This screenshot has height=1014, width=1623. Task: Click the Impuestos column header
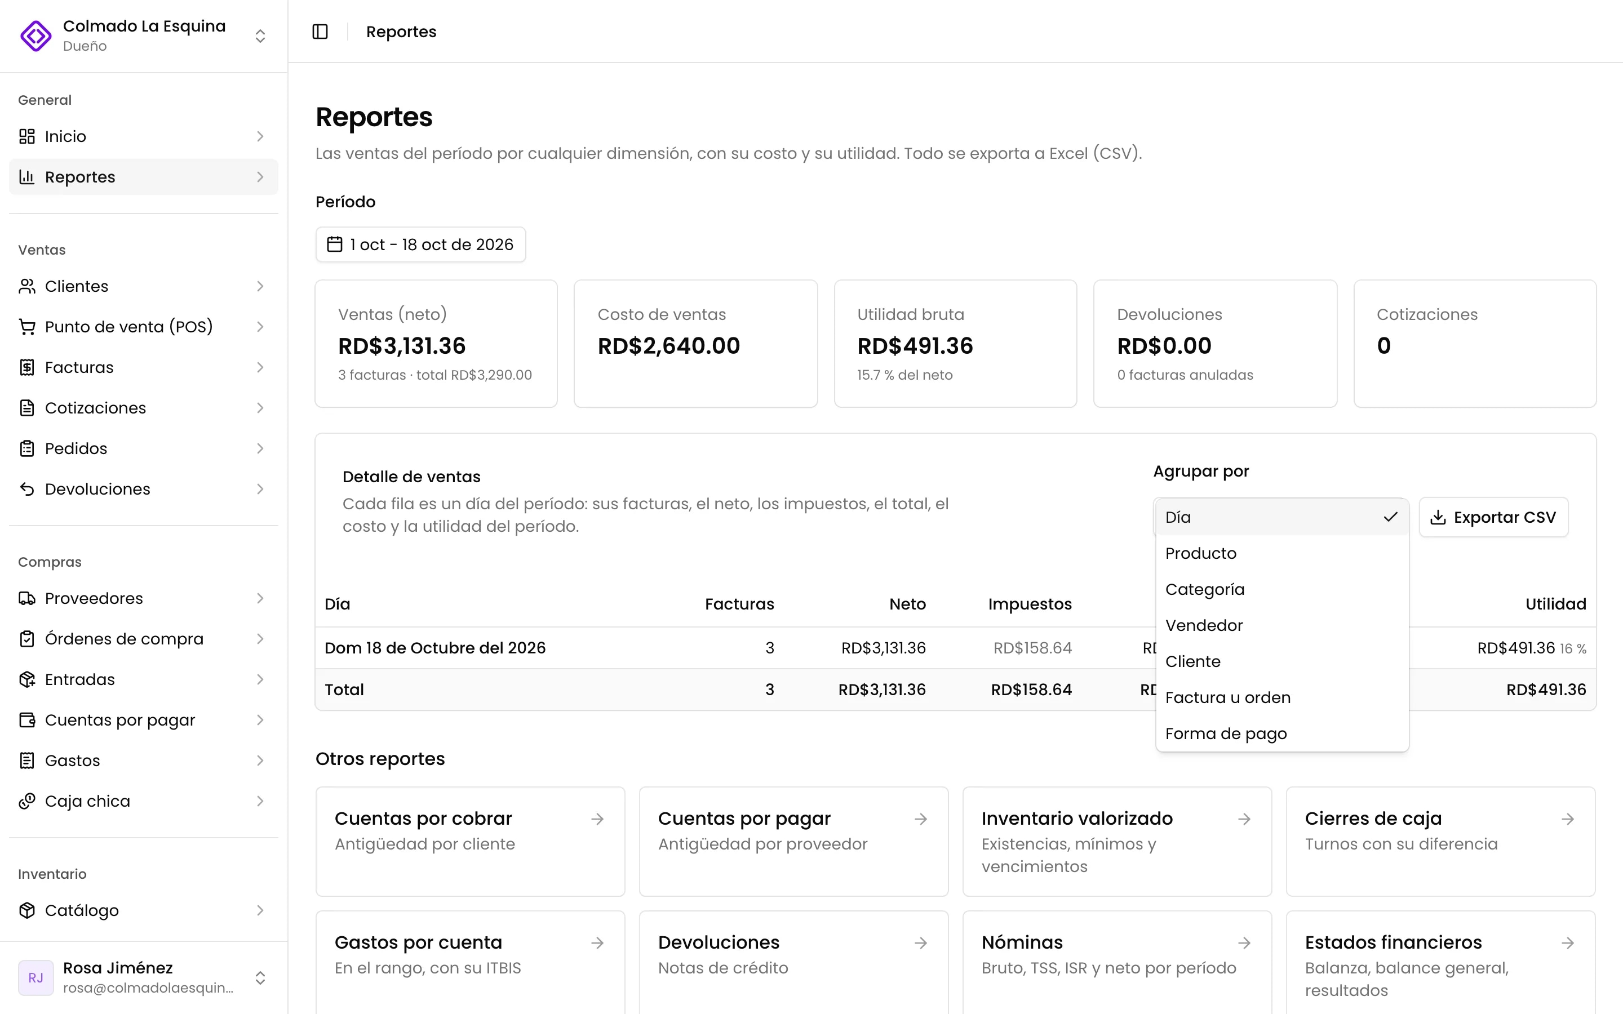[1030, 603]
